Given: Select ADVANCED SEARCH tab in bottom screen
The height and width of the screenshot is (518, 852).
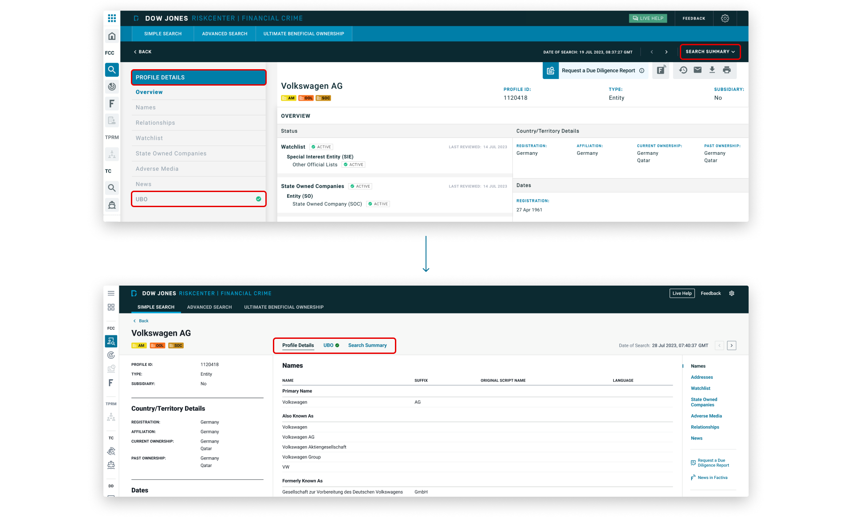Looking at the screenshot, I should [209, 307].
